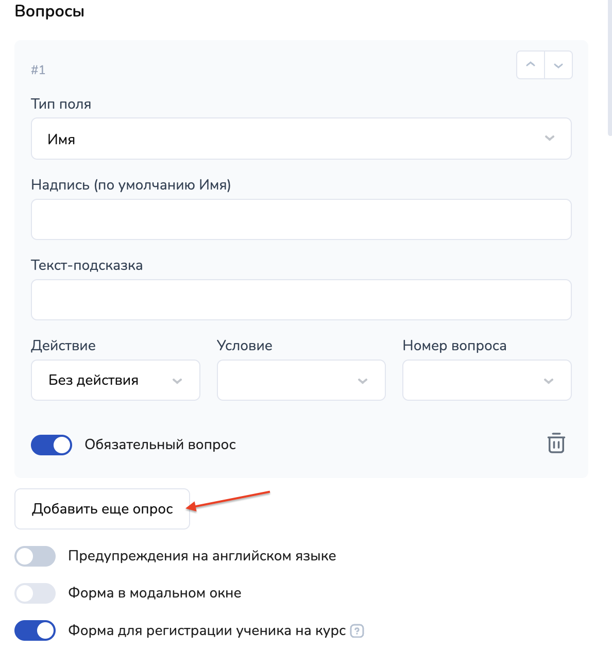
Task: Click the Обязательный вопрос label text
Action: pyautogui.click(x=160, y=445)
